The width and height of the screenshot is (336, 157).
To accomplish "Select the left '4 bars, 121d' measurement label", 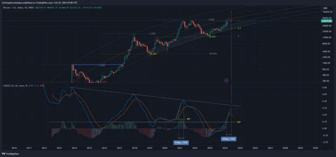I will click(x=181, y=142).
